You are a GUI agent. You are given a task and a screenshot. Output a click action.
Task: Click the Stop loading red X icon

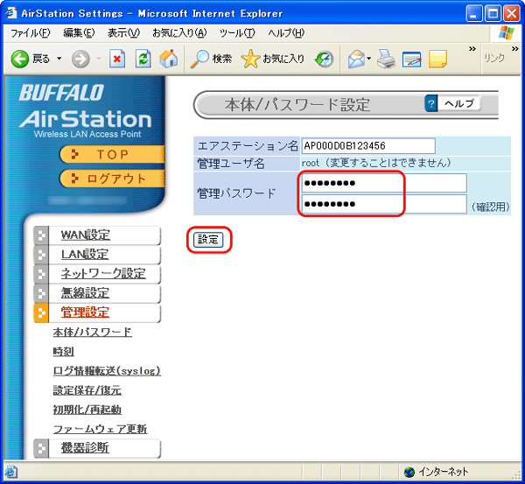click(117, 59)
